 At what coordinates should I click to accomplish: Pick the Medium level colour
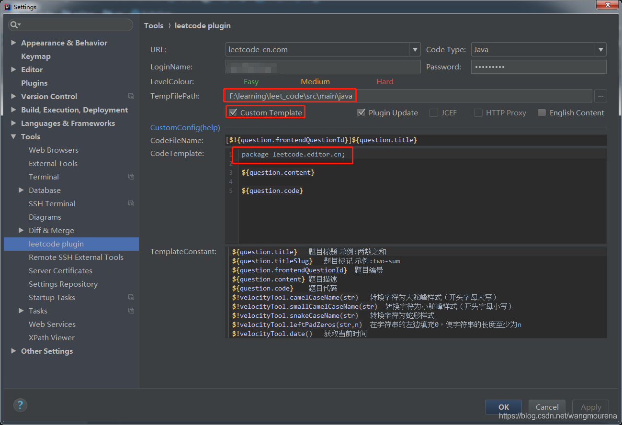tap(315, 81)
